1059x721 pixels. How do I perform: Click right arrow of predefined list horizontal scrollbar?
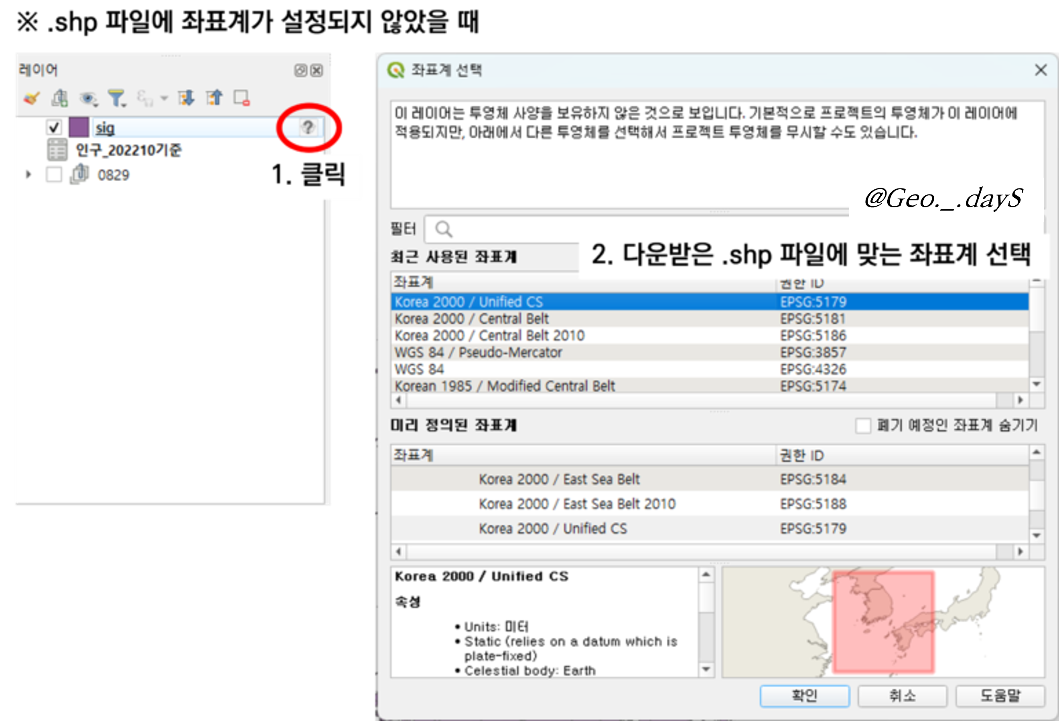pos(1021,551)
